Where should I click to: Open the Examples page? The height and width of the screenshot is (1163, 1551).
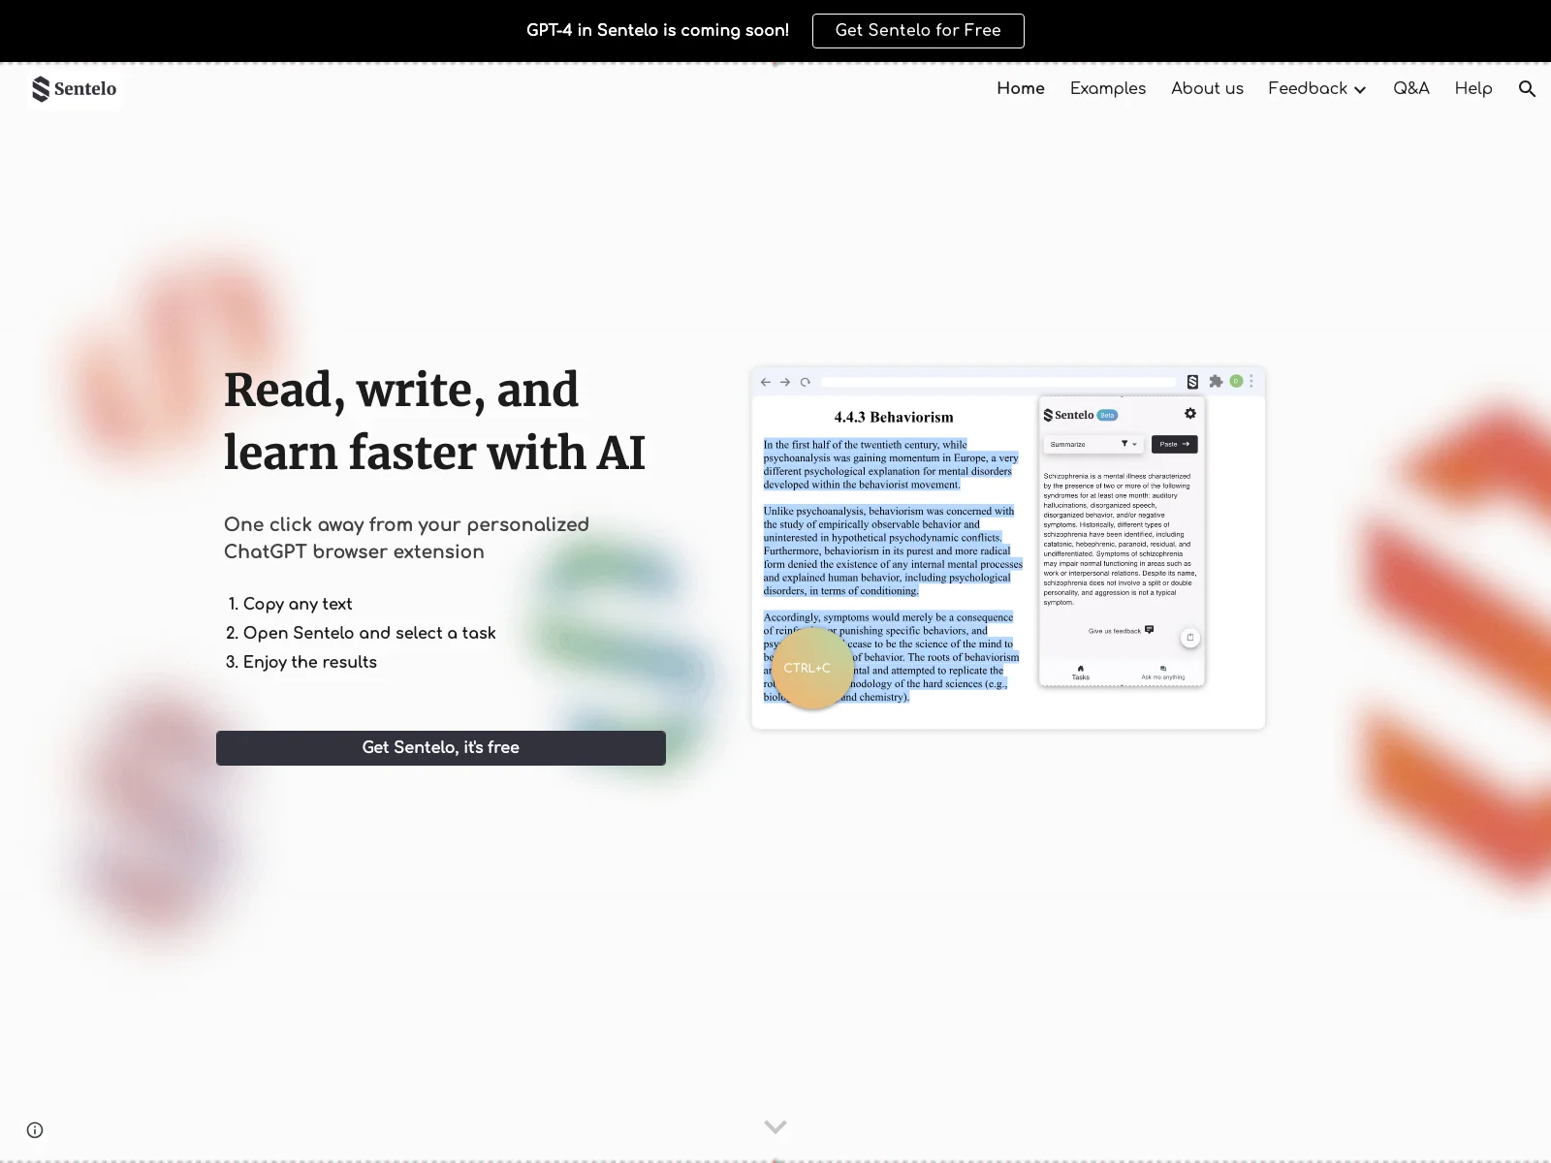click(1108, 88)
